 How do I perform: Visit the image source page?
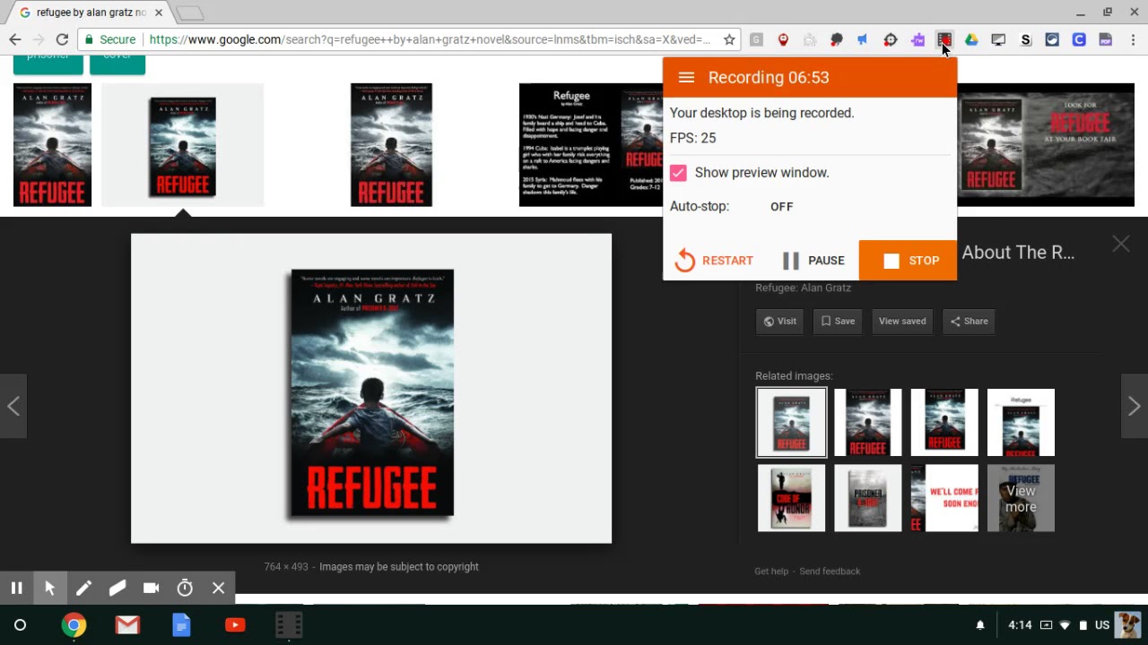(779, 321)
